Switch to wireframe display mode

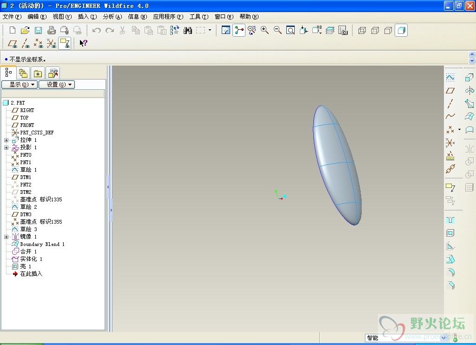pyautogui.click(x=362, y=30)
